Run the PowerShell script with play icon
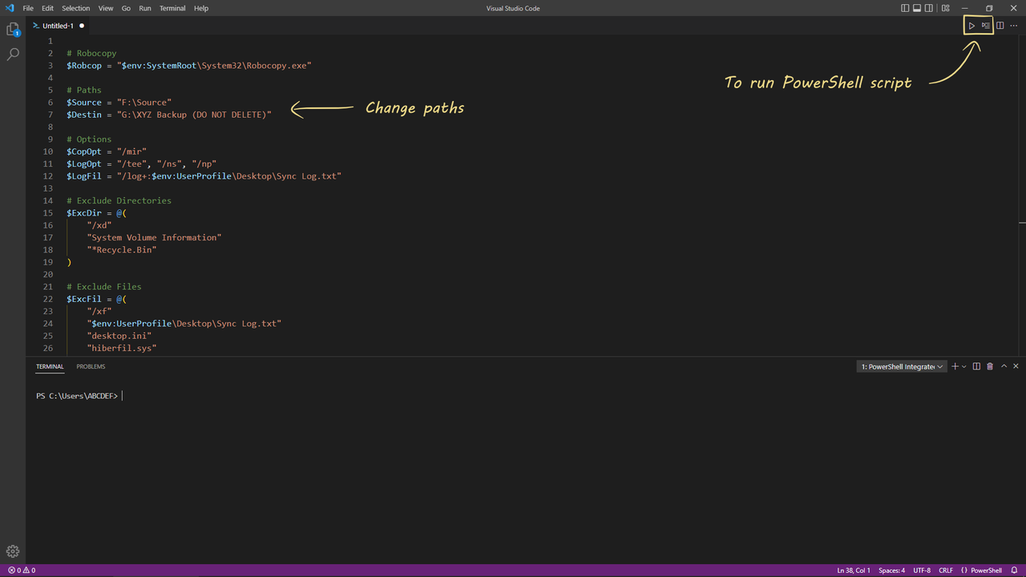1026x577 pixels. (x=971, y=26)
